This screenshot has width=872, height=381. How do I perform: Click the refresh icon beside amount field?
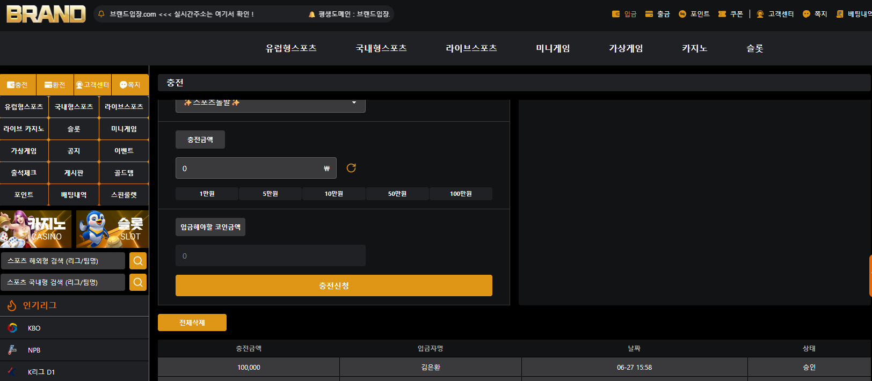(x=351, y=168)
